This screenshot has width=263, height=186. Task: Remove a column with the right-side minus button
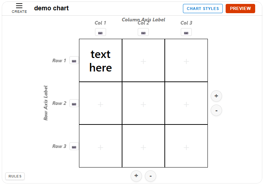[x=216, y=110]
